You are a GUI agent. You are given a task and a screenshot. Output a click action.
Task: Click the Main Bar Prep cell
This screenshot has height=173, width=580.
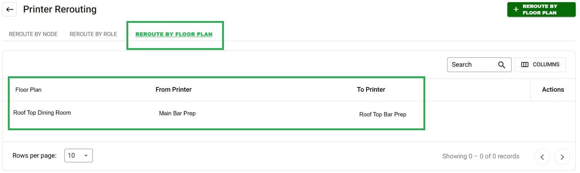tap(177, 113)
